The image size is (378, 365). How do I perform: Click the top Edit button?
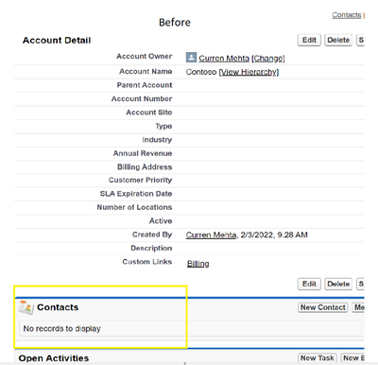(x=309, y=40)
